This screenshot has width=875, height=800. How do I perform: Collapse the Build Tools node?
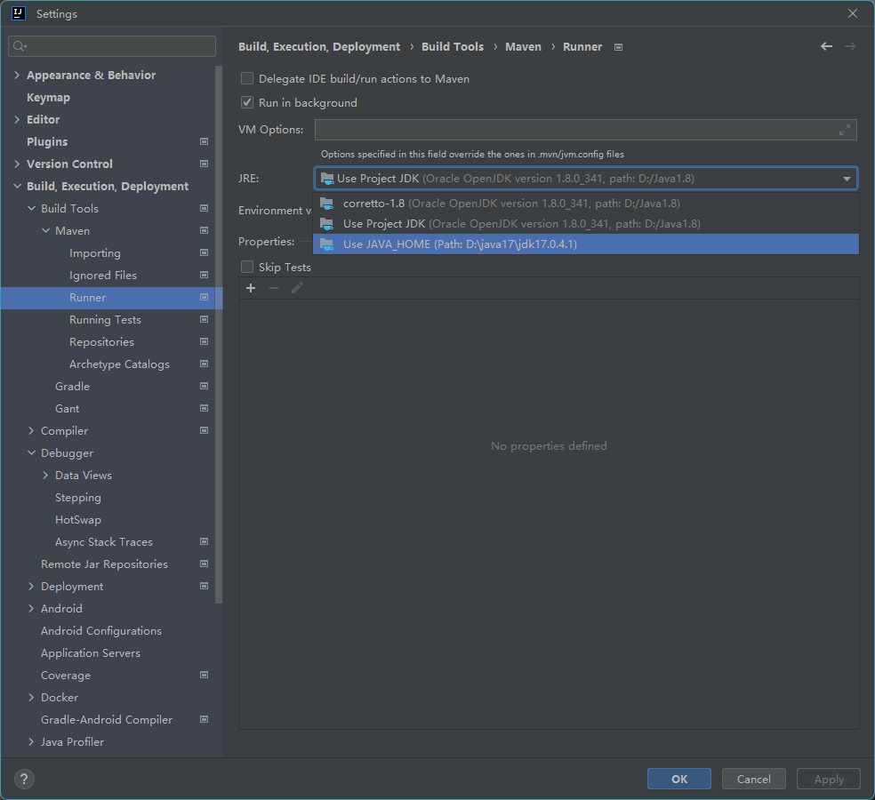(31, 208)
